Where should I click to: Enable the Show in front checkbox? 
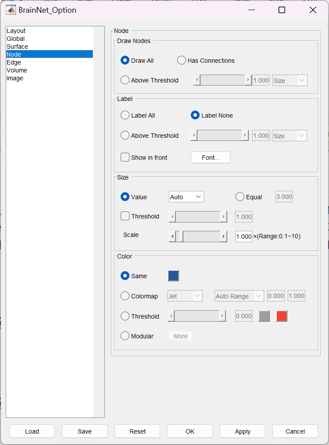click(x=125, y=158)
